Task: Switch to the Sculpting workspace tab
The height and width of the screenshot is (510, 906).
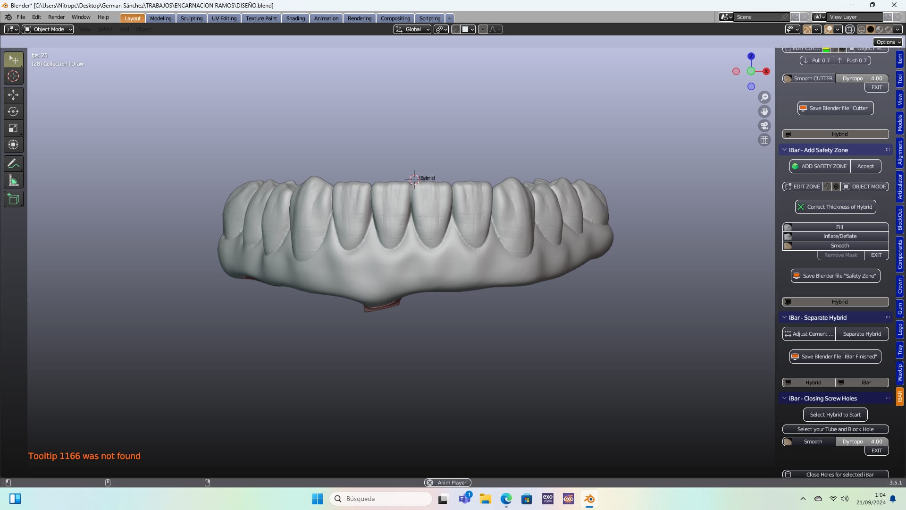Action: (x=191, y=18)
